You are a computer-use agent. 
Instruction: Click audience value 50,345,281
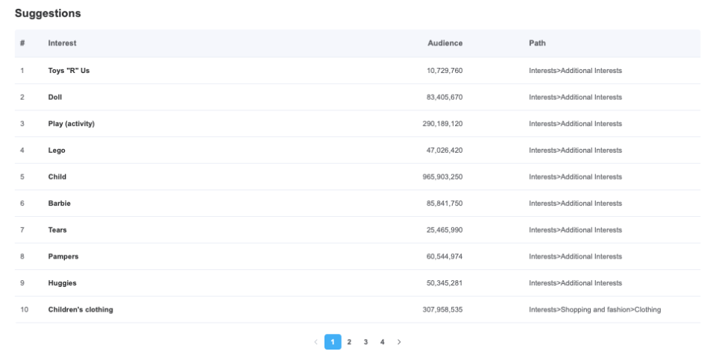click(445, 282)
